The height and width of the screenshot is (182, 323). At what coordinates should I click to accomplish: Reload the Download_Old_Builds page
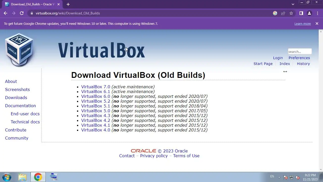22,13
